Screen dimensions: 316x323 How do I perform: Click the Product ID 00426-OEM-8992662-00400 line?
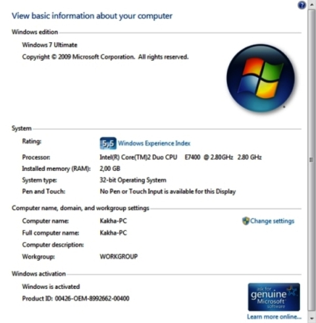pos(76,299)
